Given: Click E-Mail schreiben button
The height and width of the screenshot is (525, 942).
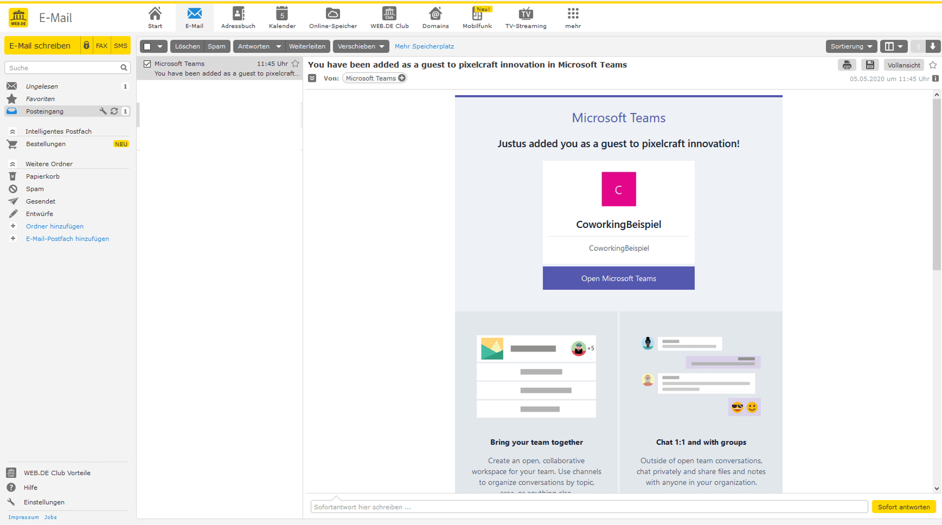Looking at the screenshot, I should click(42, 46).
